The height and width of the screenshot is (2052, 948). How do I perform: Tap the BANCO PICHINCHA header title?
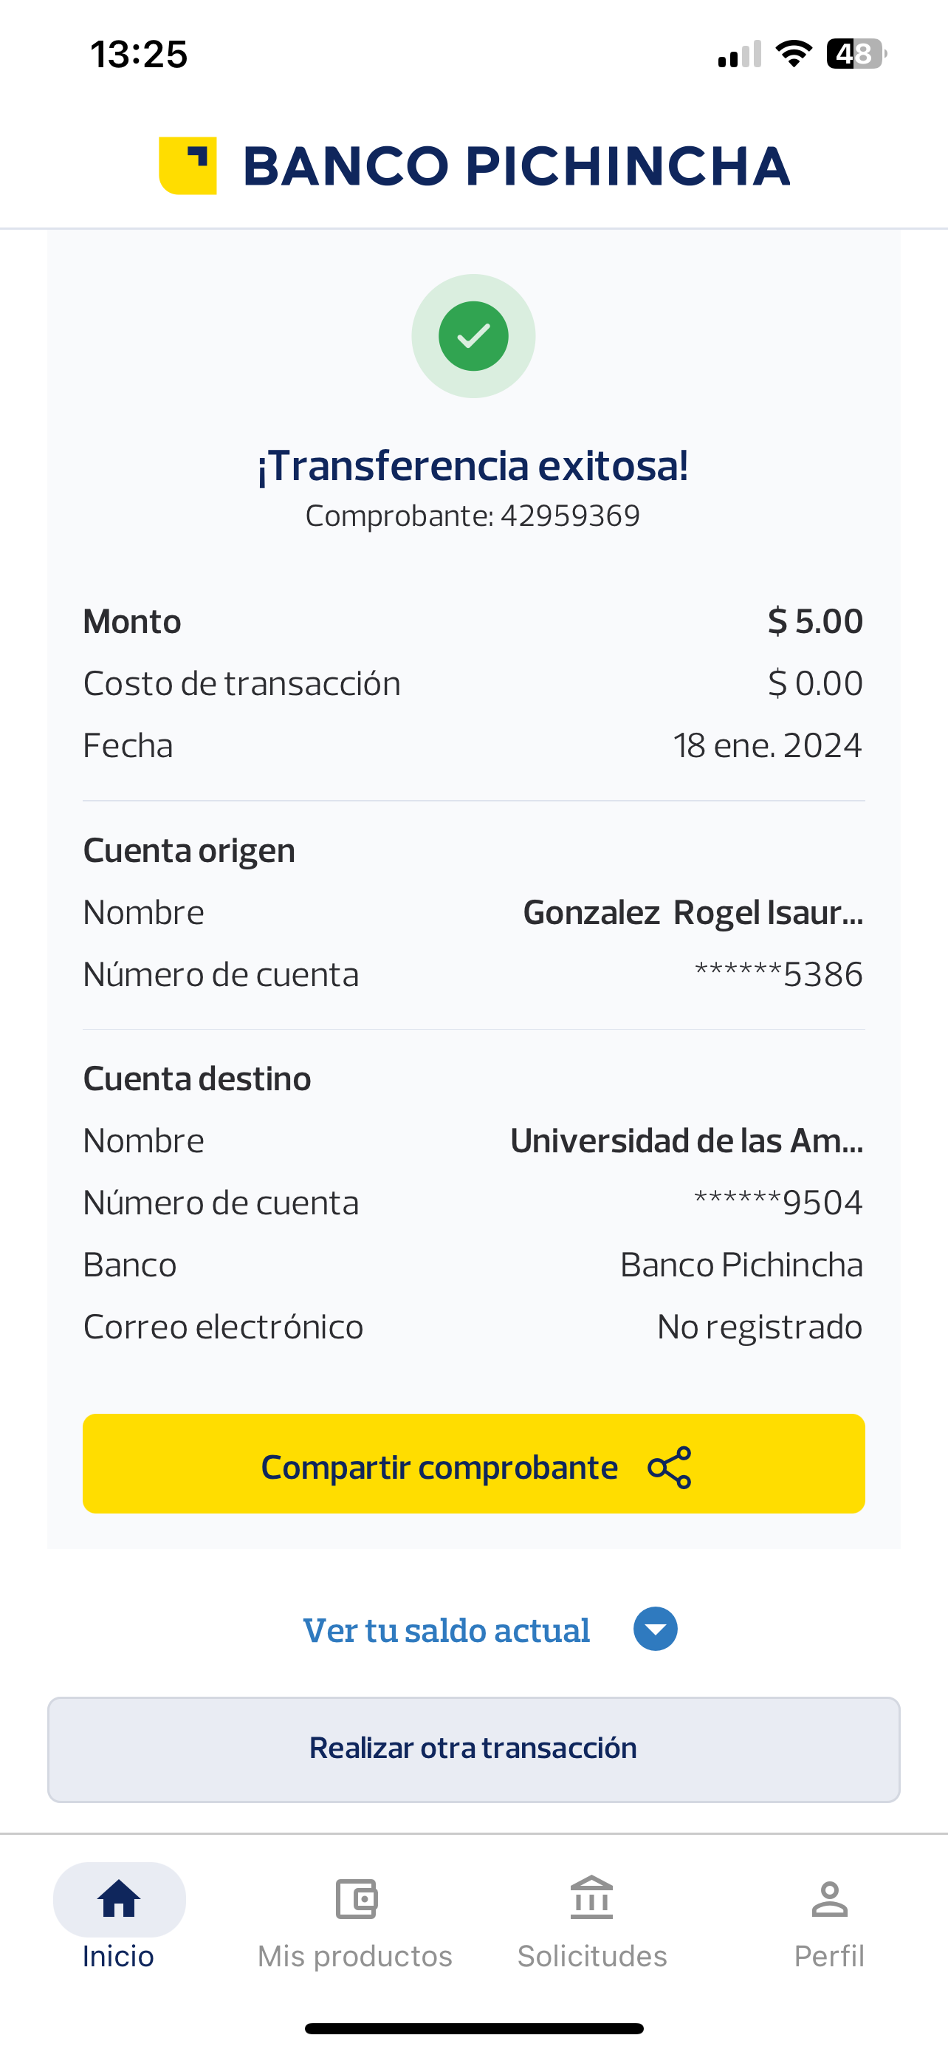(516, 165)
